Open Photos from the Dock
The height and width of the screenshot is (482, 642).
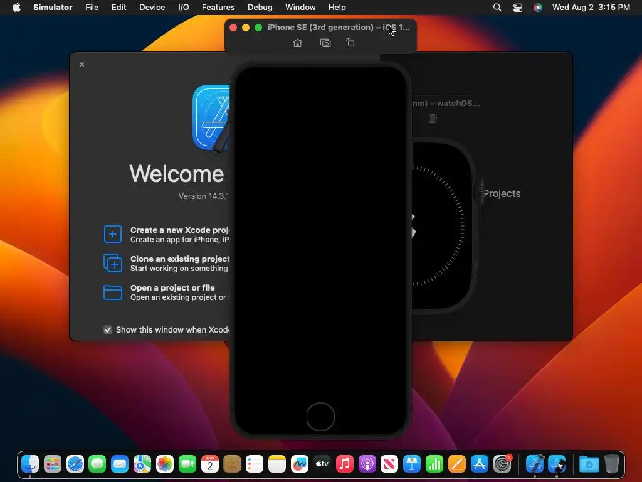(x=165, y=464)
